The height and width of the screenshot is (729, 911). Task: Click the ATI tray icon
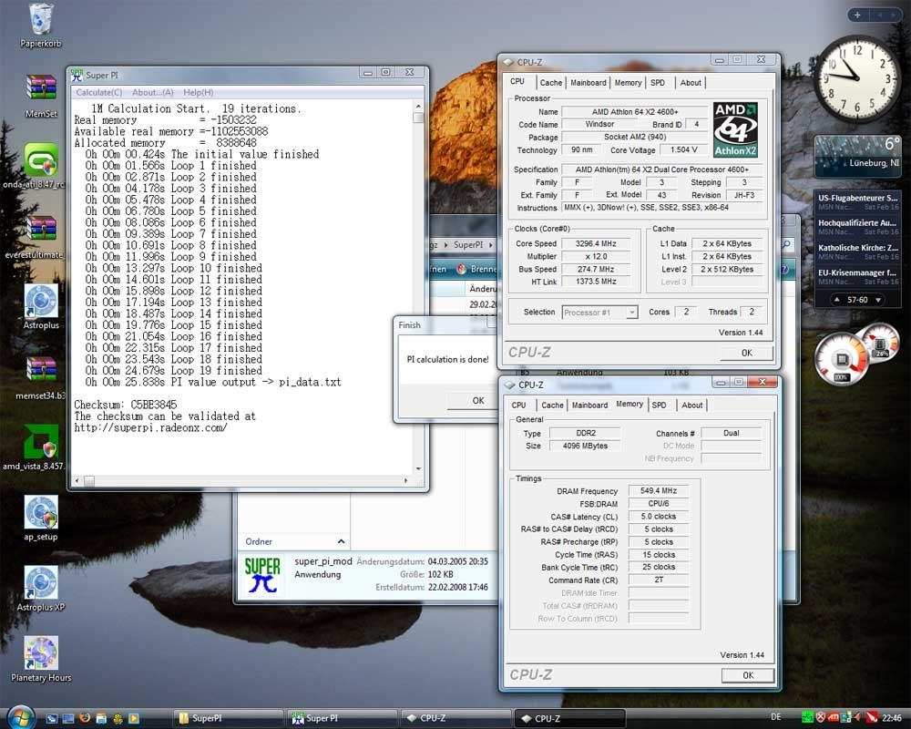click(834, 718)
